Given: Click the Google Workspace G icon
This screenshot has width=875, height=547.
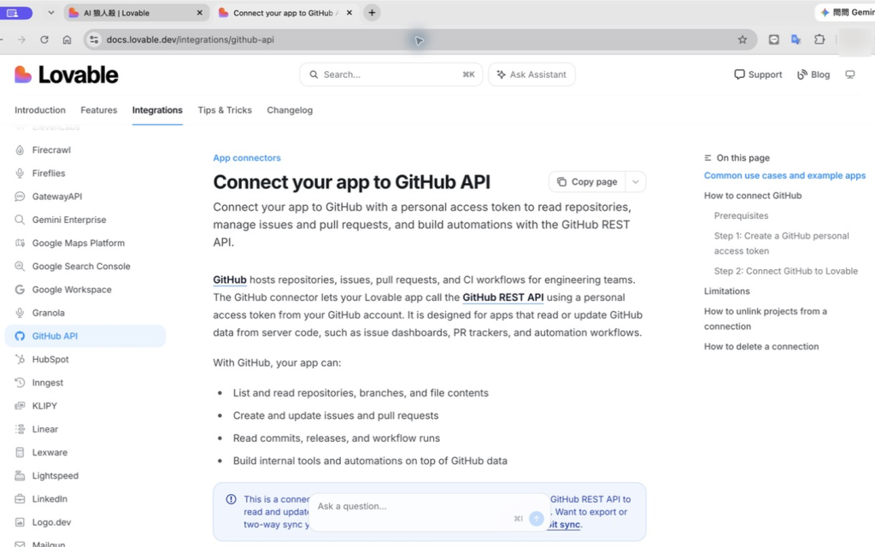Looking at the screenshot, I should (x=20, y=290).
